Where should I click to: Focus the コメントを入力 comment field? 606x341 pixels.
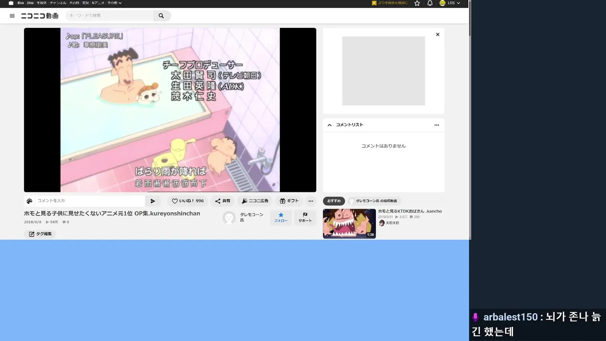[90, 201]
